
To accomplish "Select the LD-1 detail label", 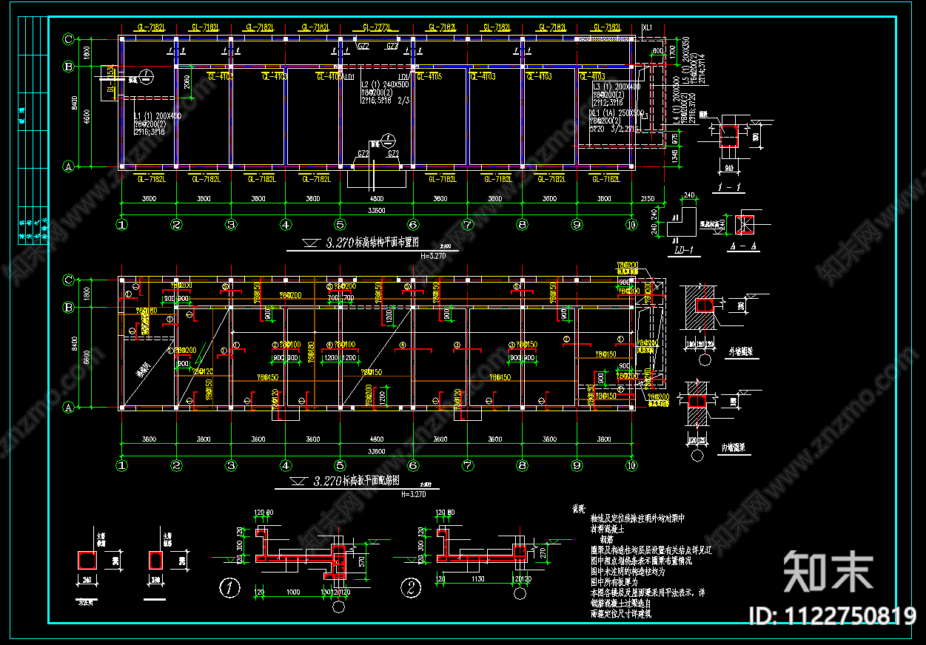I will coord(685,250).
